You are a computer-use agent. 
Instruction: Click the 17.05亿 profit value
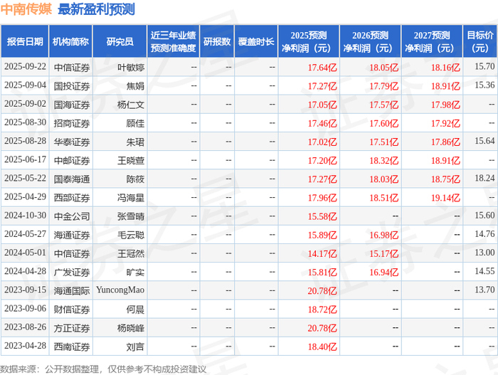[322, 105]
